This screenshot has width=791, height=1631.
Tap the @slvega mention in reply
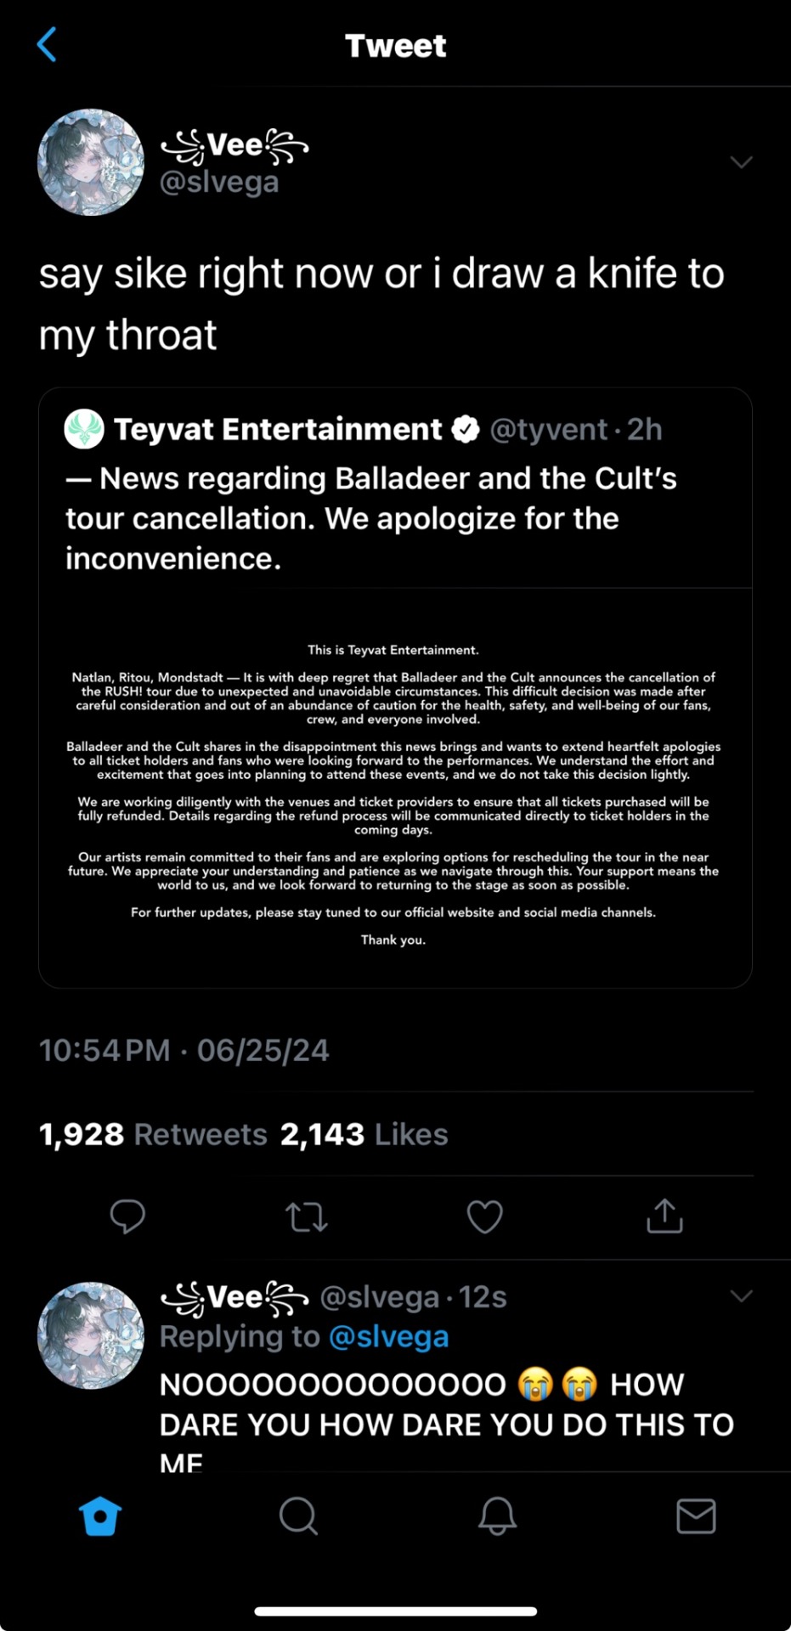(x=388, y=1337)
